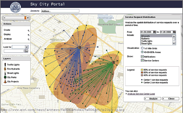Zoom in with the plus button
The height and width of the screenshot is (113, 183).
28,18
